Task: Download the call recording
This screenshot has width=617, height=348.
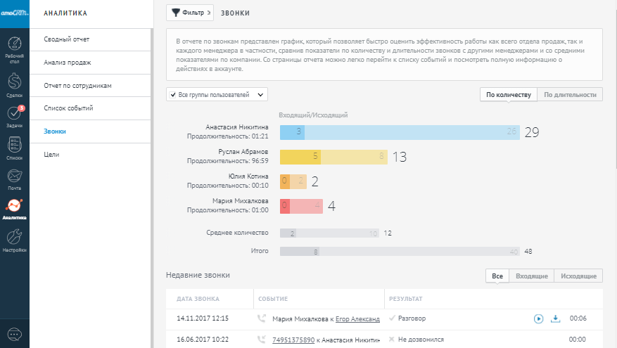Action: click(555, 318)
